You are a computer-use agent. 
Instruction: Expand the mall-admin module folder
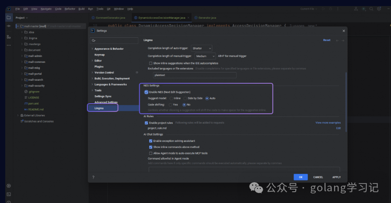(22, 56)
